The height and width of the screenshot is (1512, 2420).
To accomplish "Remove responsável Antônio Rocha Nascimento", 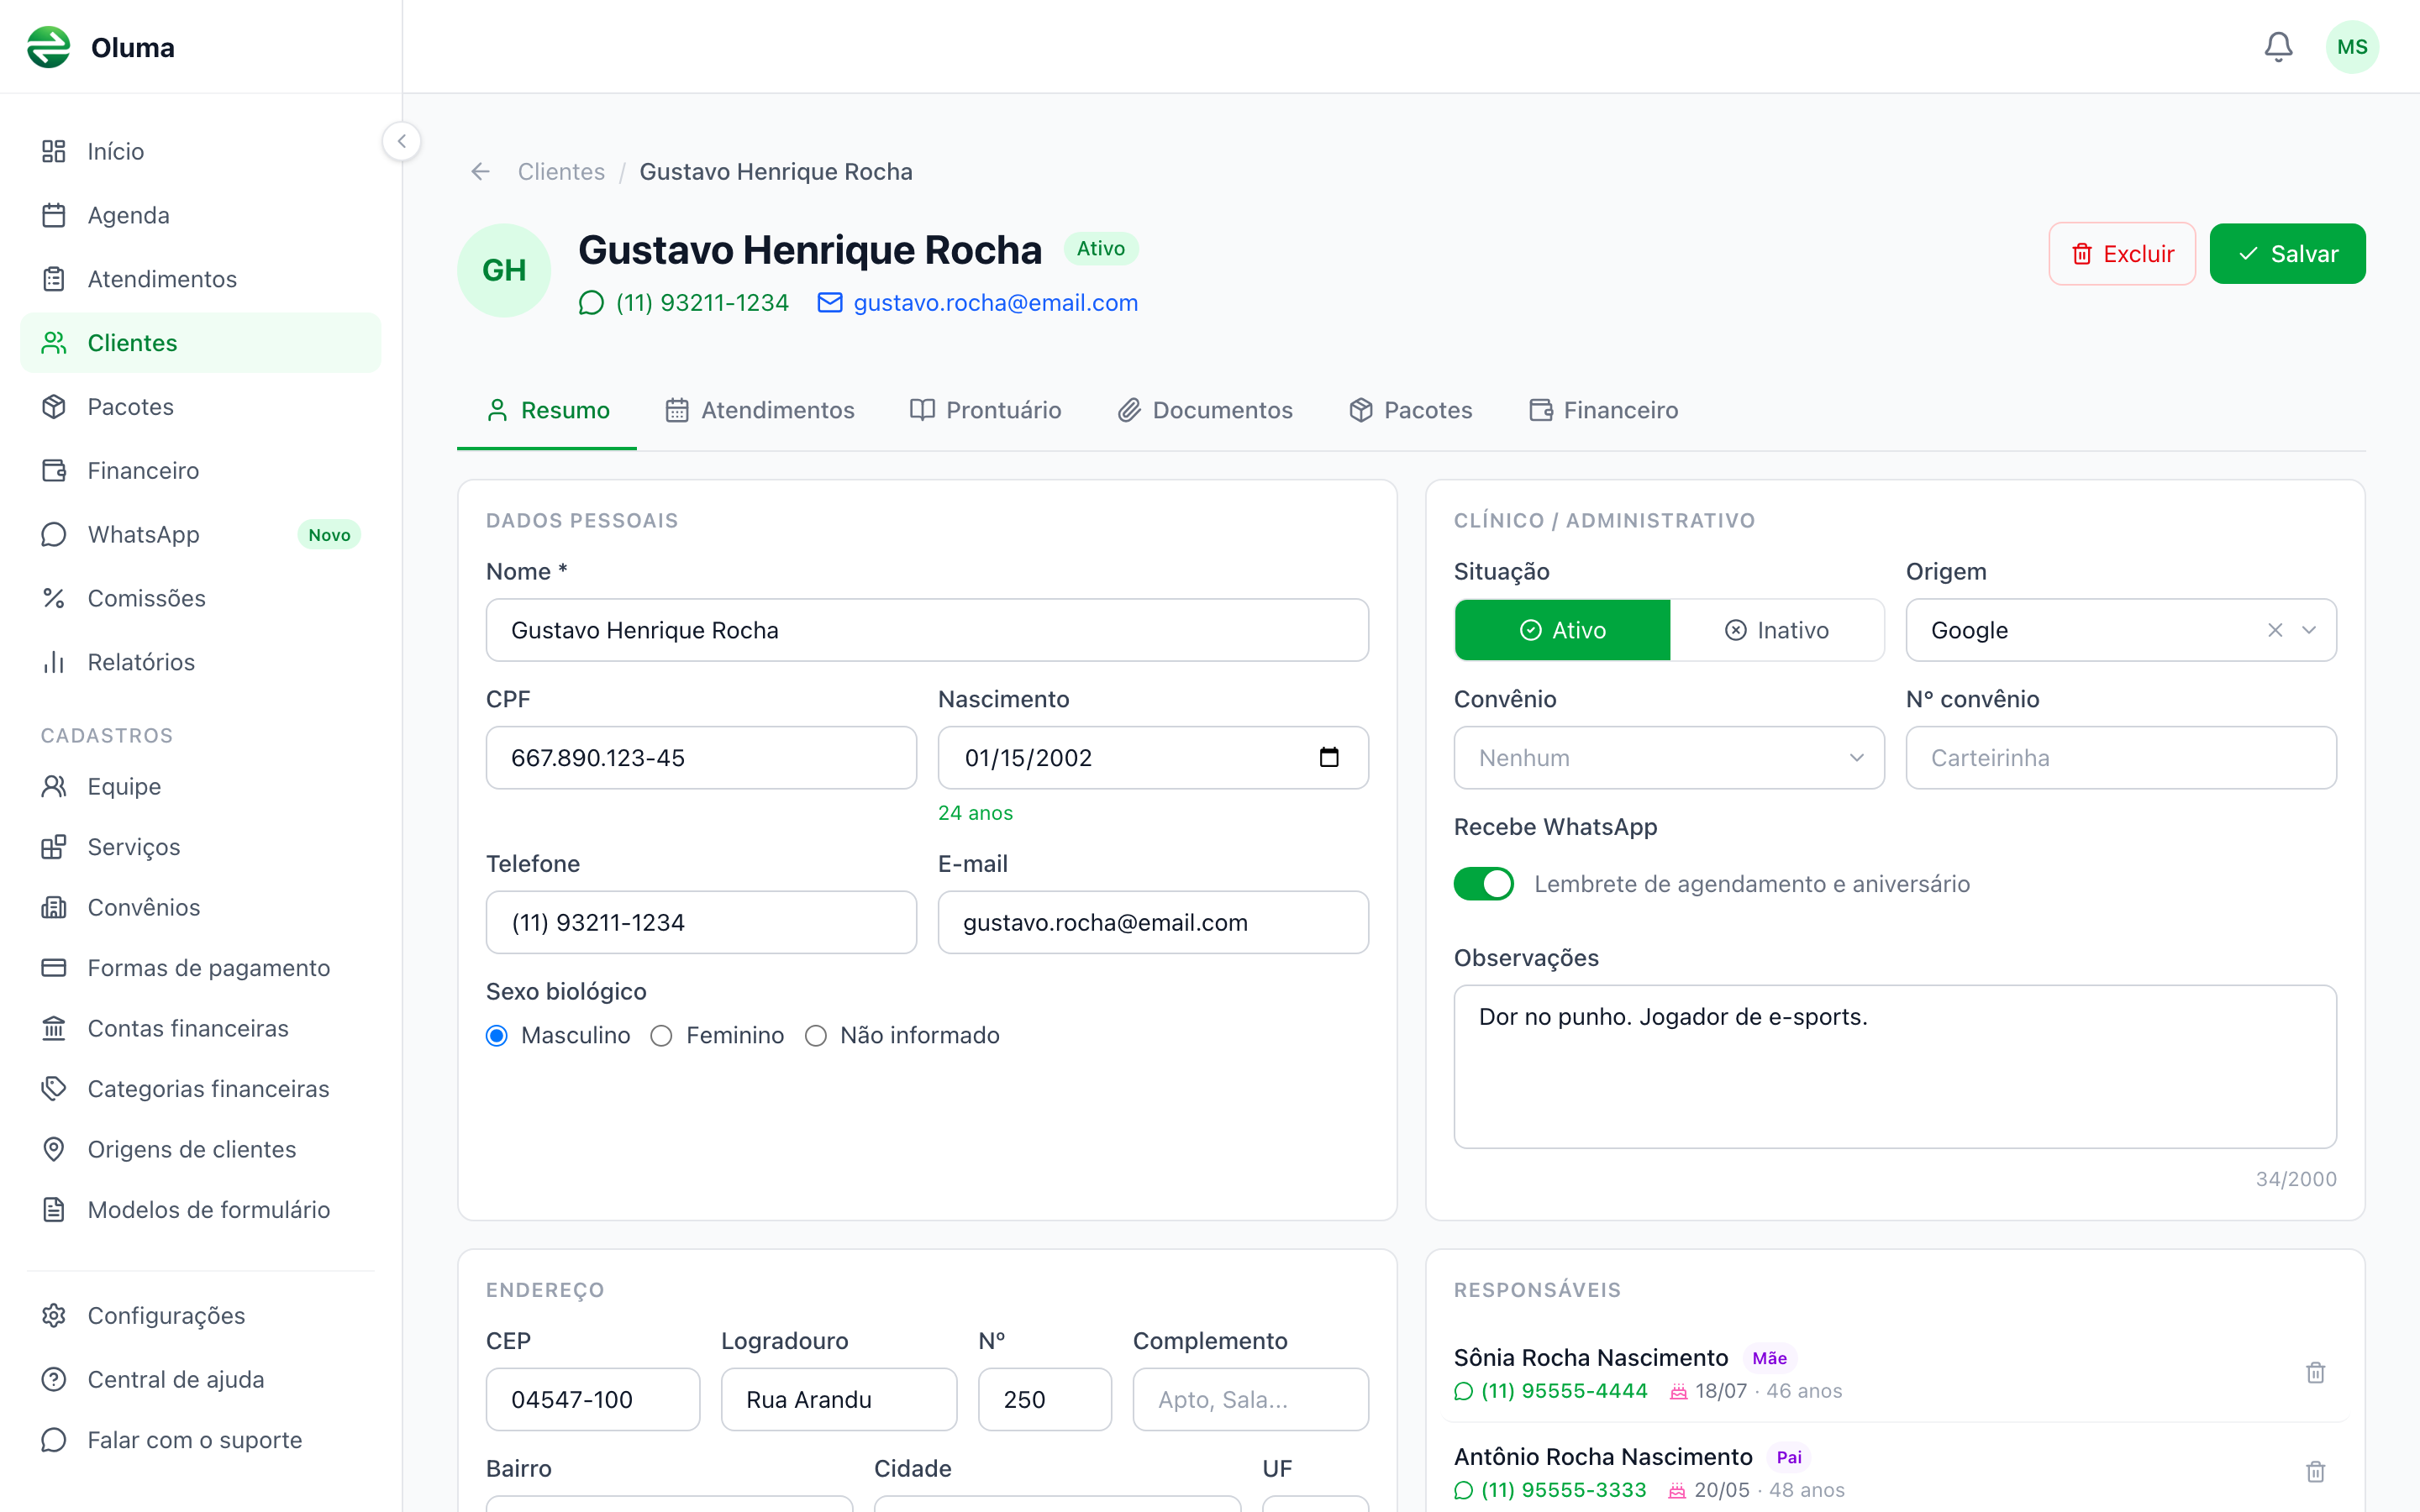I will coord(2315,1472).
